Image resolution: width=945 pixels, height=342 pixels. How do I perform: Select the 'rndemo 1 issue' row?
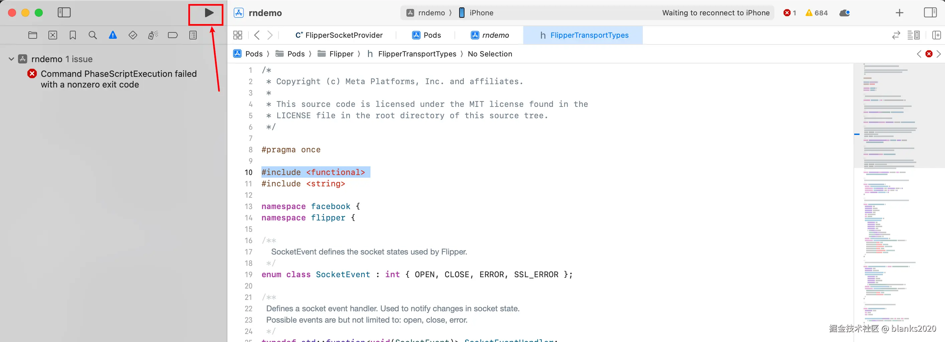62,59
